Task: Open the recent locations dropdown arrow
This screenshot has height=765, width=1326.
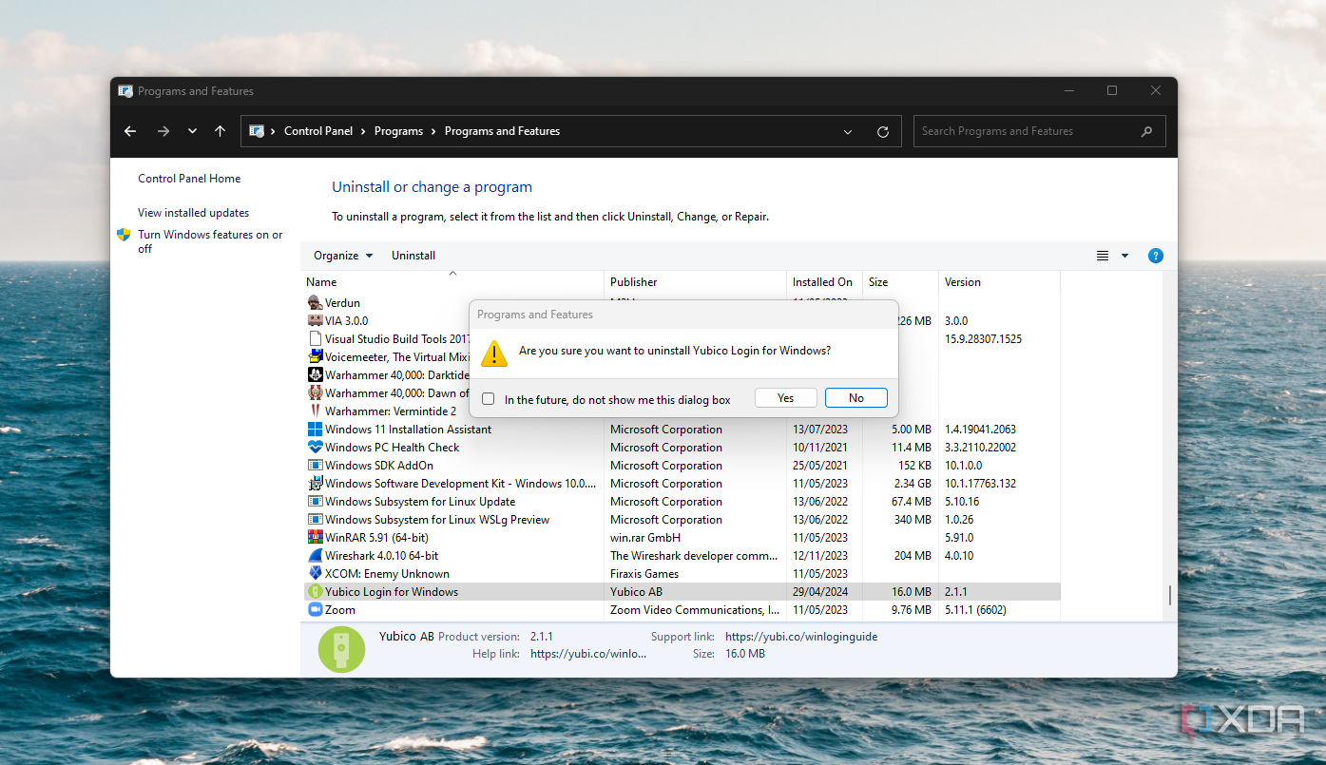Action: (192, 131)
